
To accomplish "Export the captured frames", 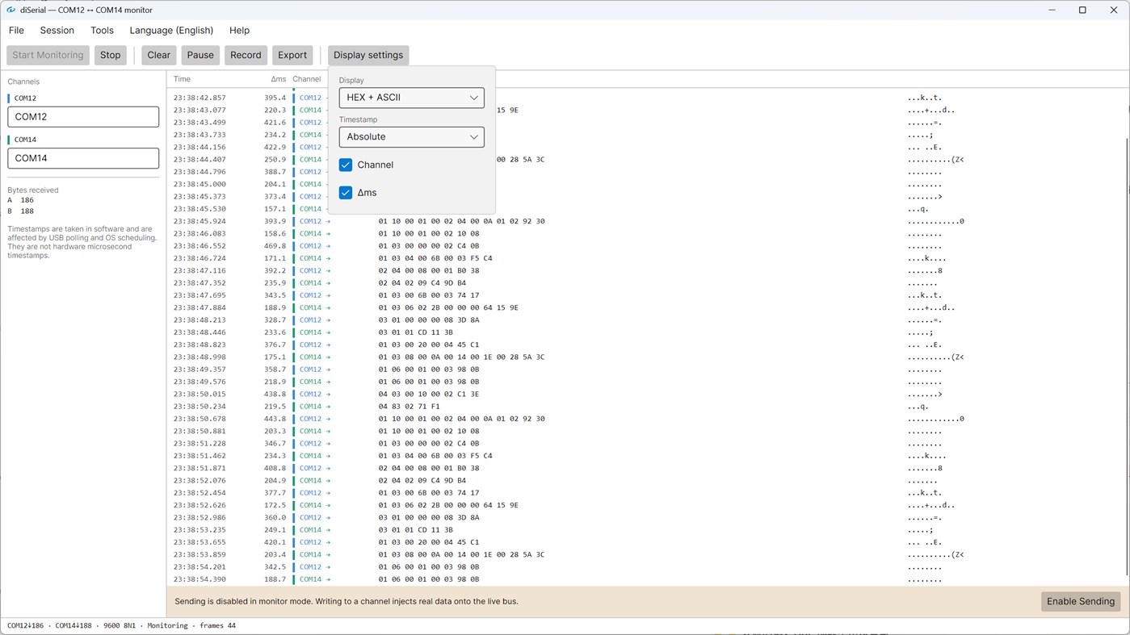I will click(x=292, y=55).
